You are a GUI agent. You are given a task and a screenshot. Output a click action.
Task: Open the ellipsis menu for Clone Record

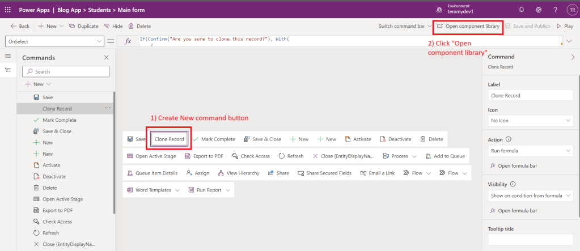point(108,108)
